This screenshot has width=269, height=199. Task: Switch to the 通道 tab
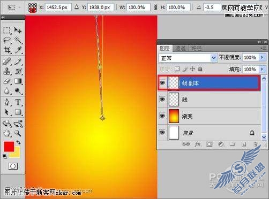click(x=180, y=48)
